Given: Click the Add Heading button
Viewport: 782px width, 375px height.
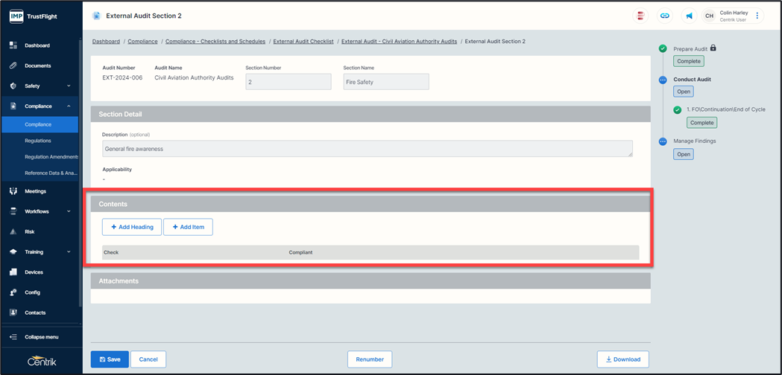Looking at the screenshot, I should [x=132, y=227].
